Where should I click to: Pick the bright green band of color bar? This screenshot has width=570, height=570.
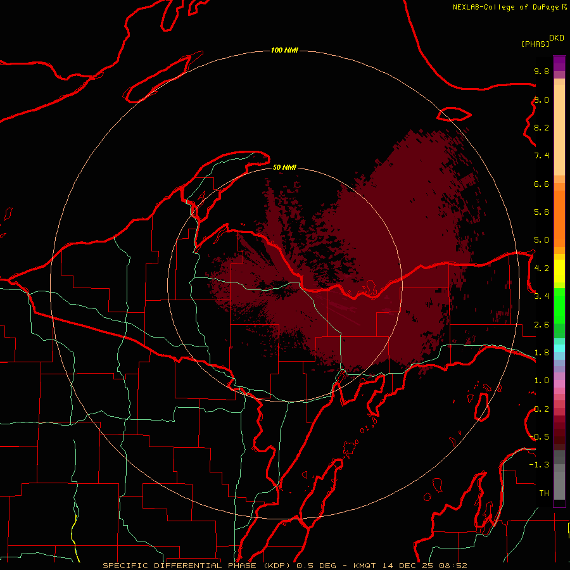(559, 307)
